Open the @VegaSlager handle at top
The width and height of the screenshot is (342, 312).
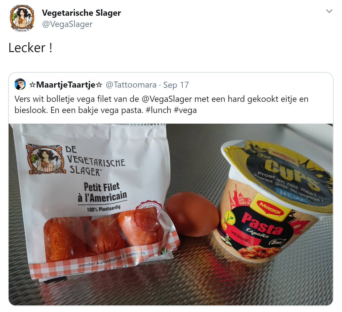point(67,24)
